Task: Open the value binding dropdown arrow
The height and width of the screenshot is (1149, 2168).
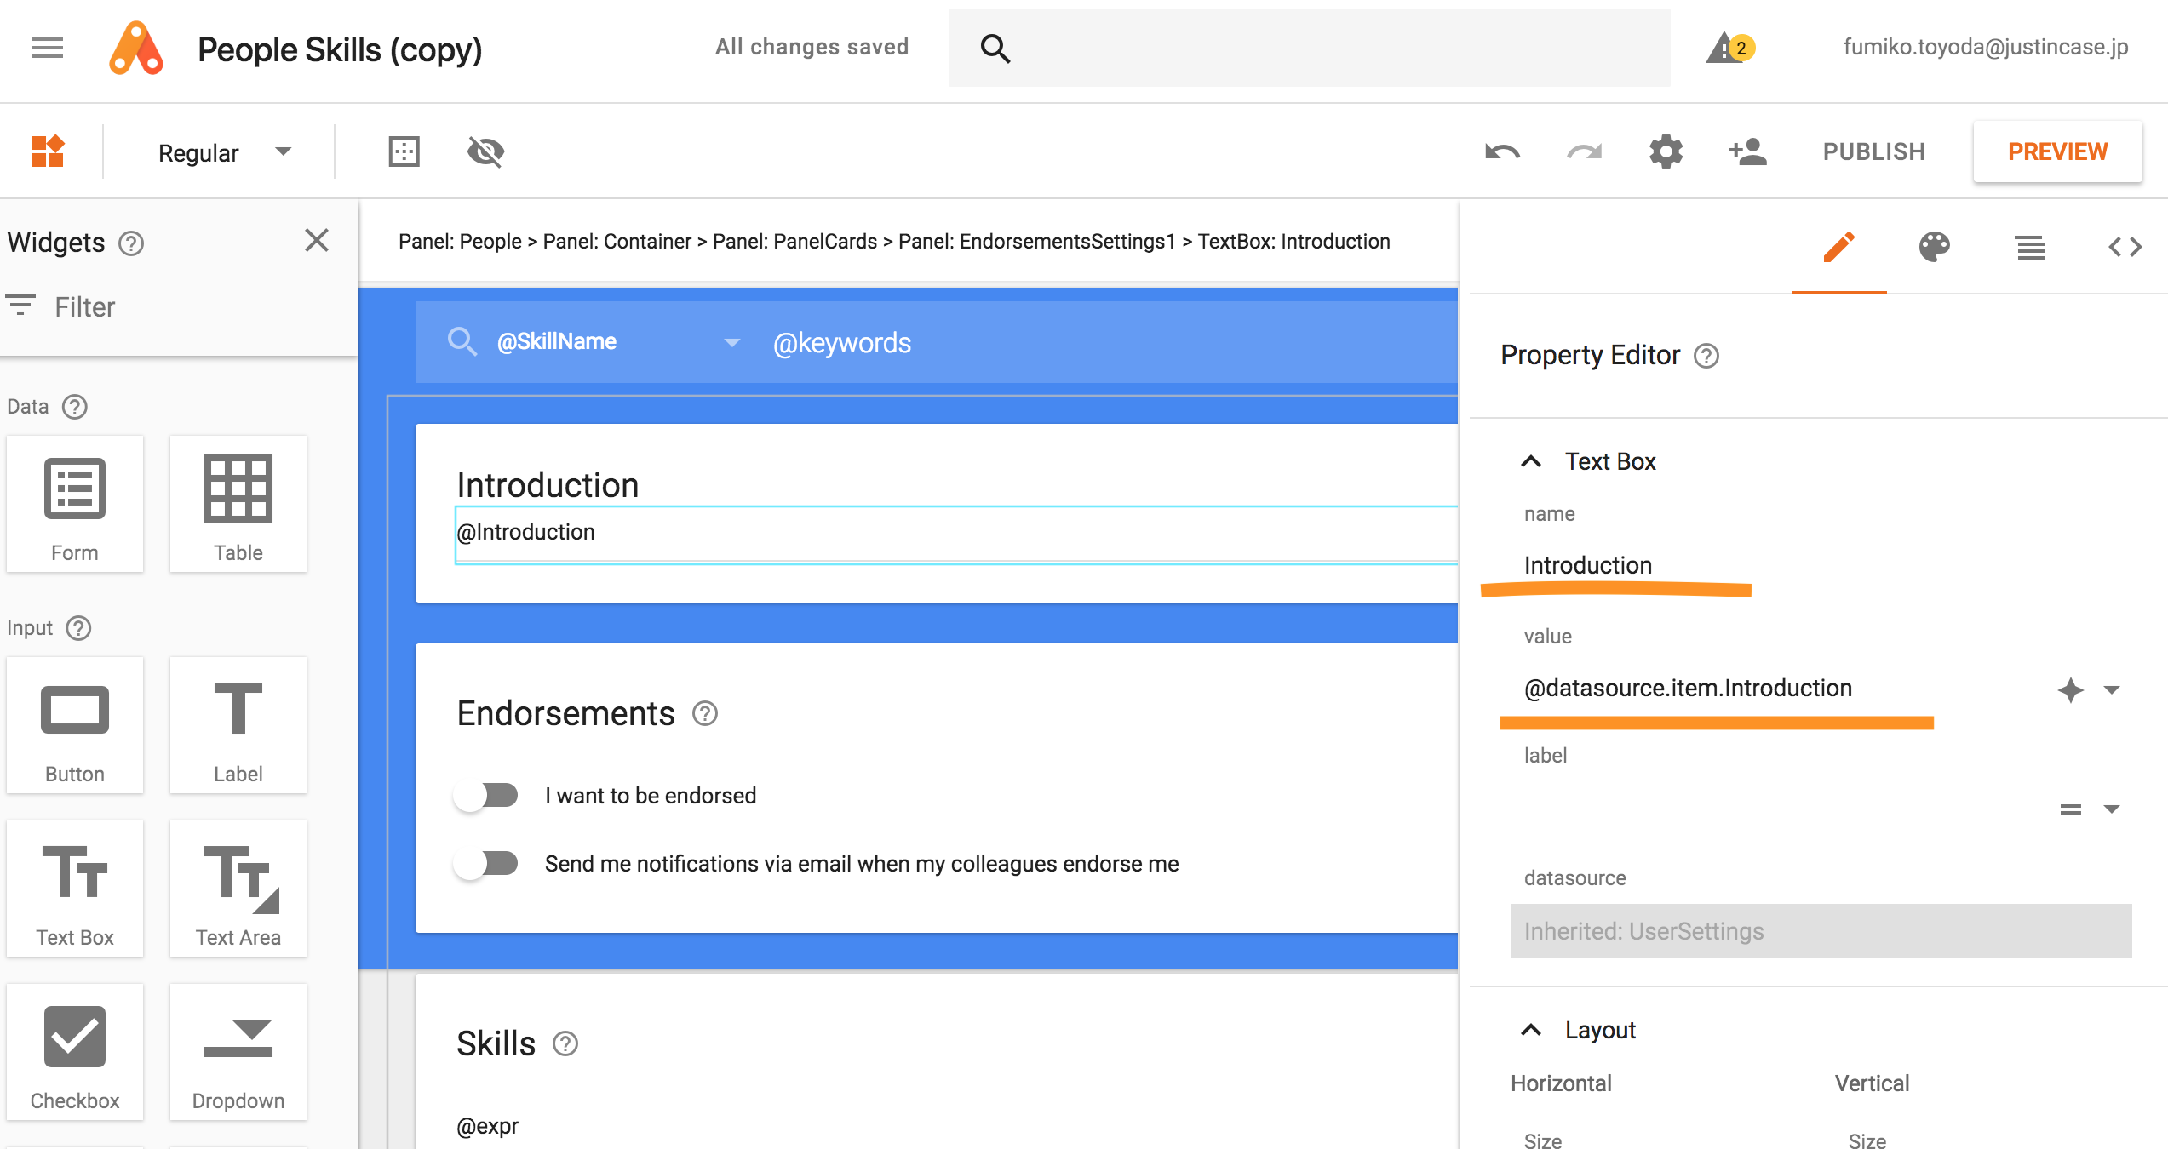Action: coord(2112,689)
